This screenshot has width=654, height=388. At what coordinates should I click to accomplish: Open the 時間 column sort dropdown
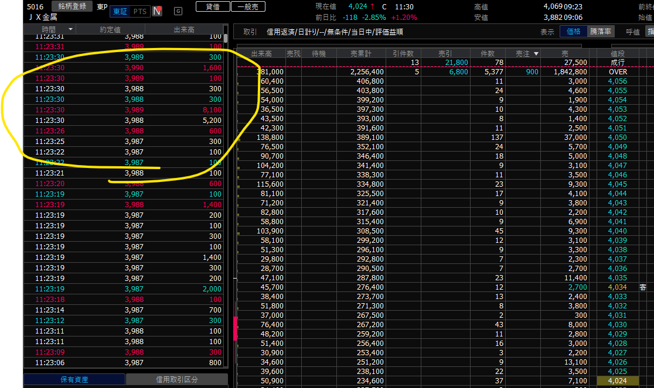coord(71,29)
